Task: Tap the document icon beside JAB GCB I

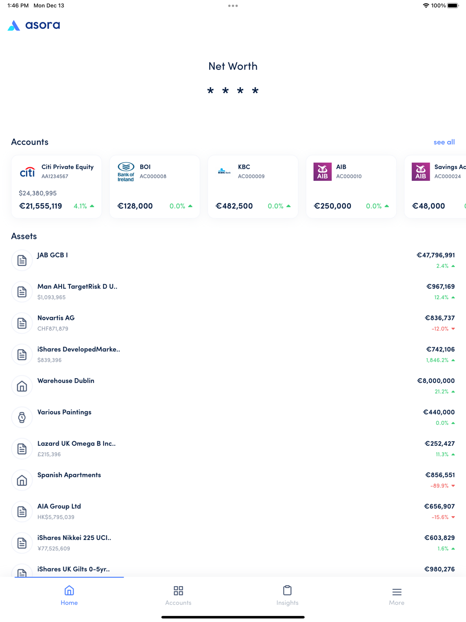Action: 22,260
